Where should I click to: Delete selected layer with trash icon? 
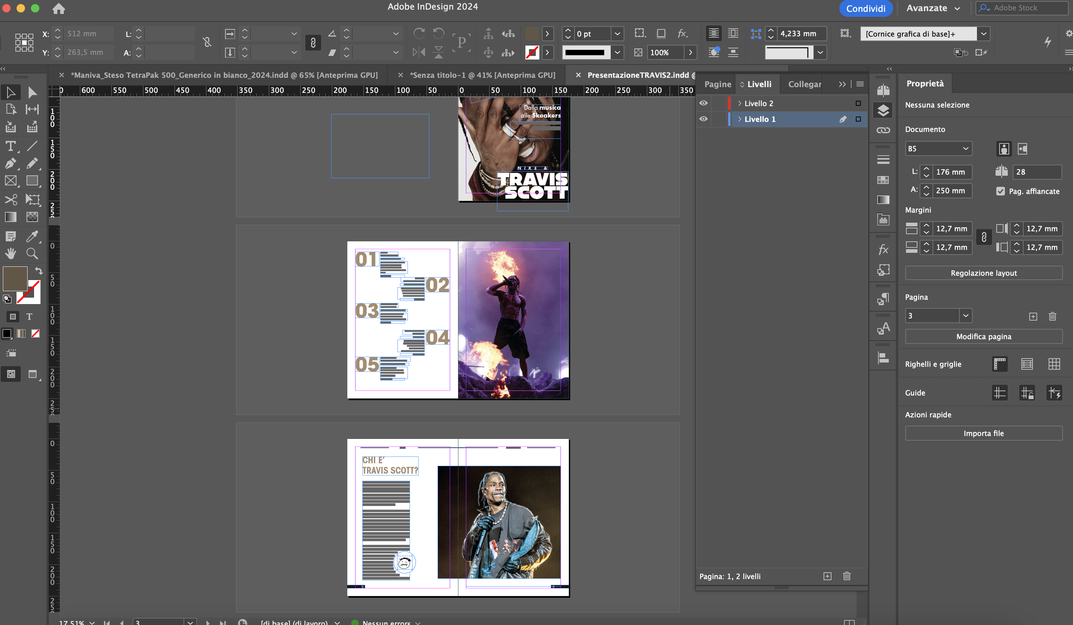pos(847,576)
